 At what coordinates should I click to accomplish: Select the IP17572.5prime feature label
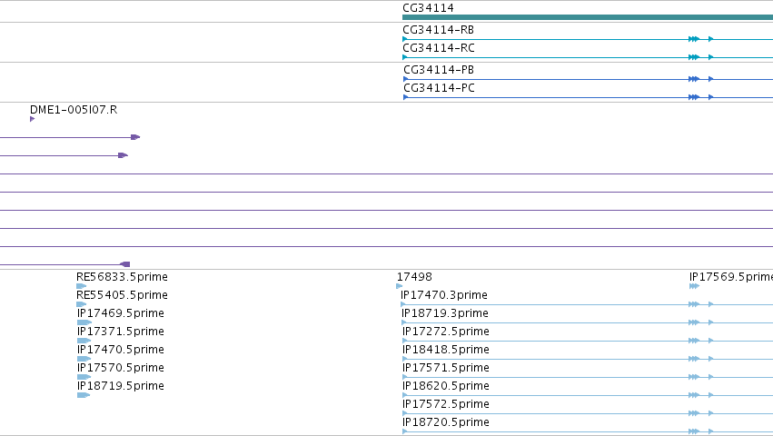(446, 404)
